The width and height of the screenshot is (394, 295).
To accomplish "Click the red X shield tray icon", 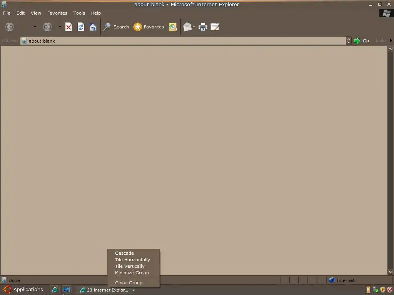I will tap(390, 290).
